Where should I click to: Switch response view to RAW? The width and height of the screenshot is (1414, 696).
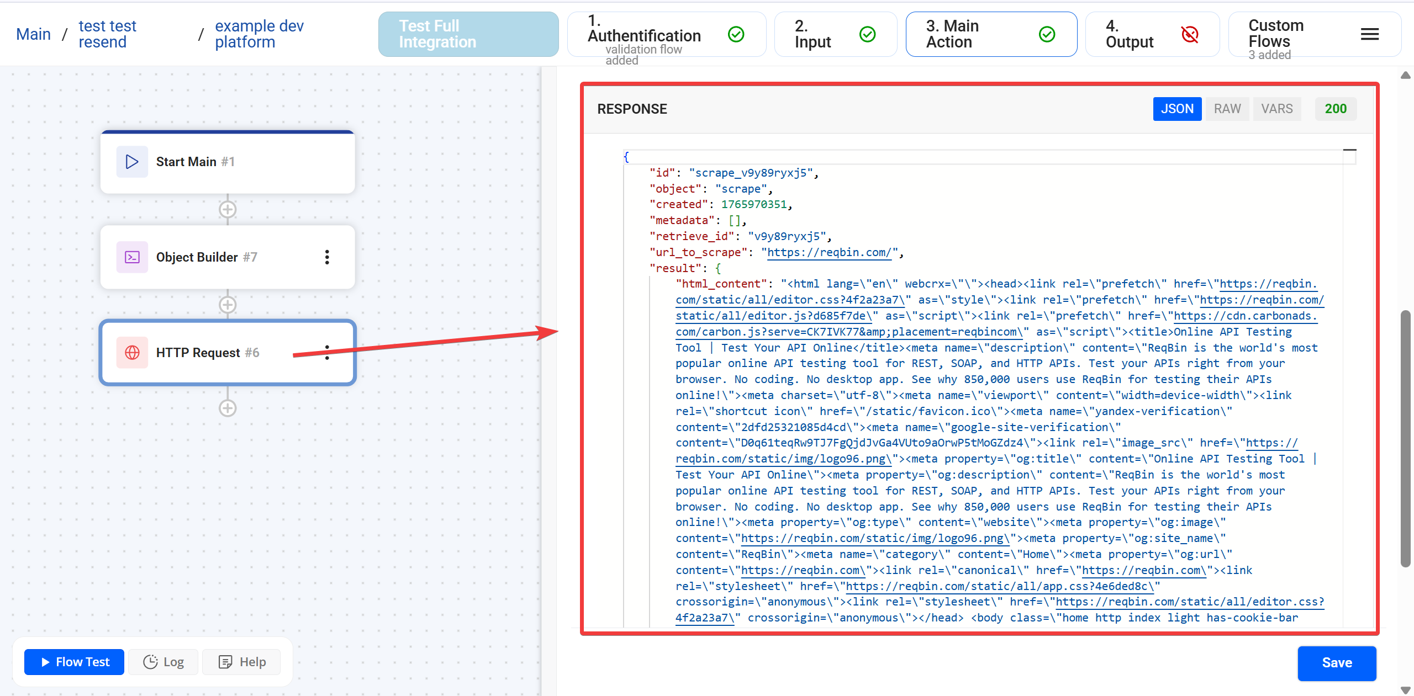click(1227, 109)
